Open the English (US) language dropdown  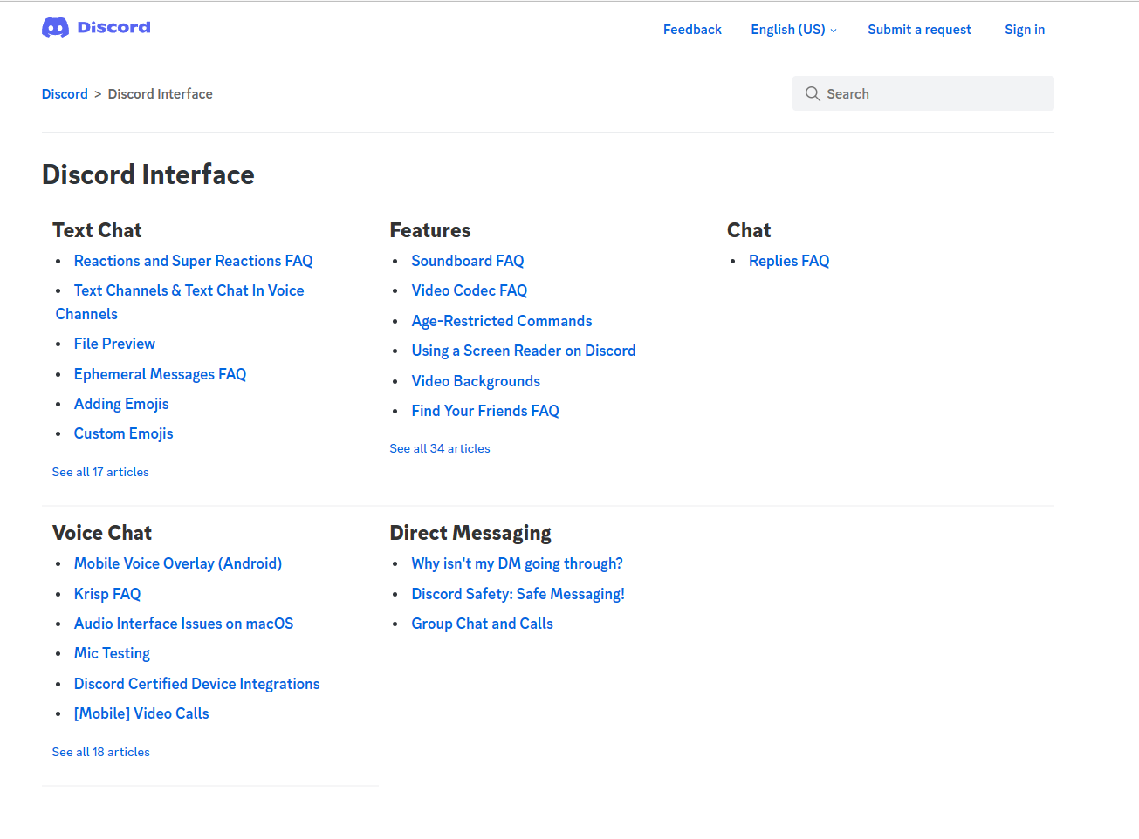point(793,30)
